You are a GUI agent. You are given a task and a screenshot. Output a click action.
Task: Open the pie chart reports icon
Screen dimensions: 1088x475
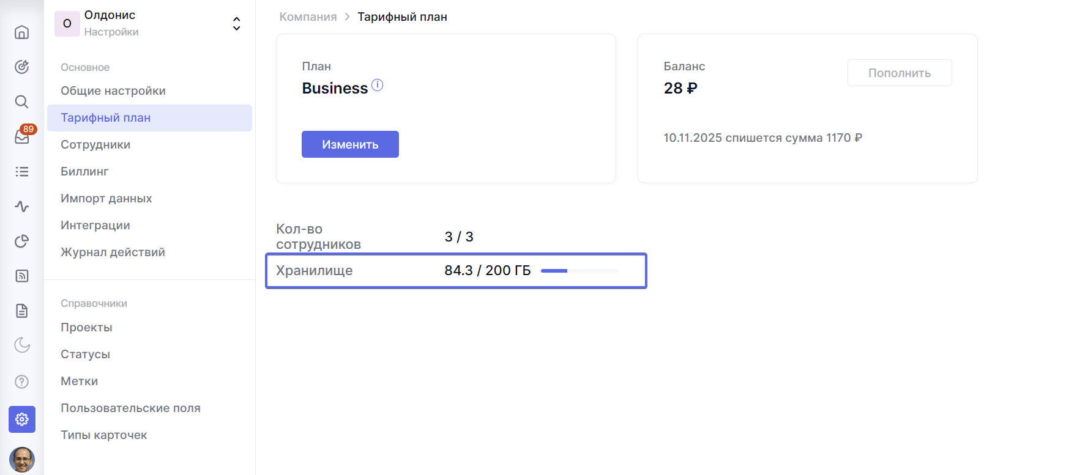pyautogui.click(x=22, y=241)
